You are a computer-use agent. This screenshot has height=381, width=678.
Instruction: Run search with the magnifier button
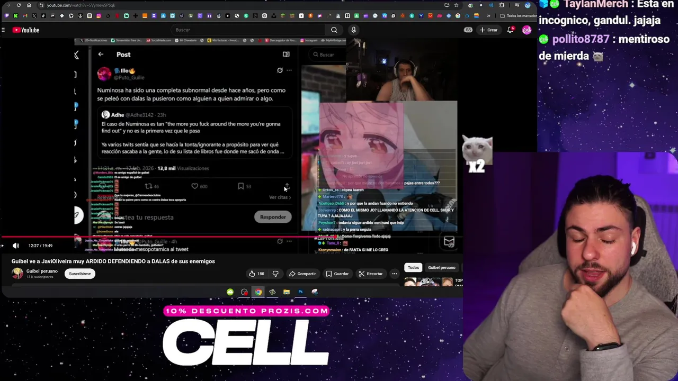coord(334,30)
